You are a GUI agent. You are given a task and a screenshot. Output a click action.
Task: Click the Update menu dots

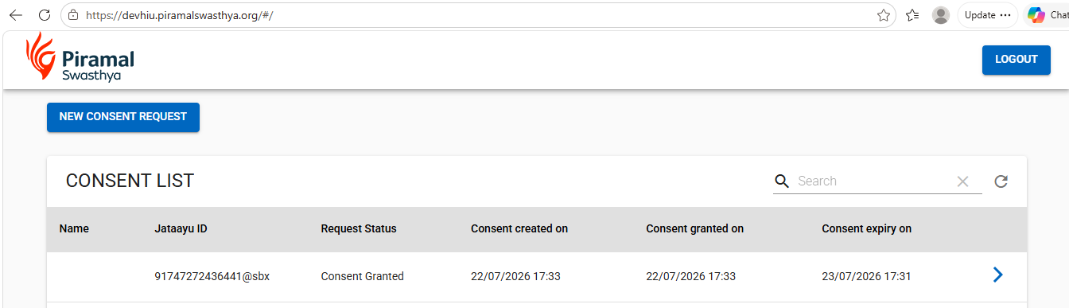click(x=1005, y=15)
